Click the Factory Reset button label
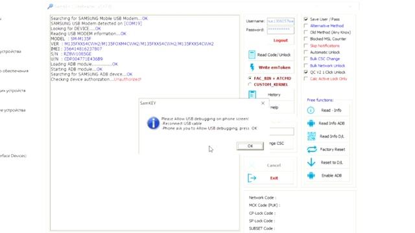The image size is (415, 233). tap(333, 150)
